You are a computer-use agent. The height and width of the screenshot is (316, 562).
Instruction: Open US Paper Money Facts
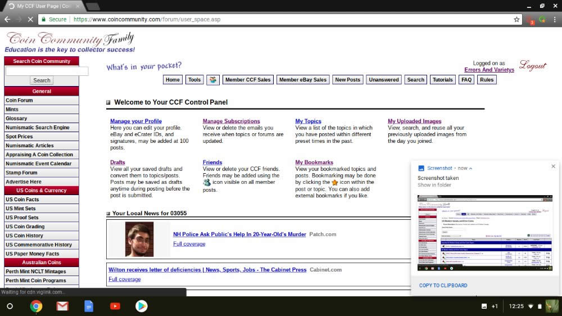pyautogui.click(x=42, y=254)
